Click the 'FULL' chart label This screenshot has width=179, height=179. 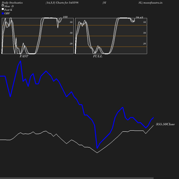98,56
